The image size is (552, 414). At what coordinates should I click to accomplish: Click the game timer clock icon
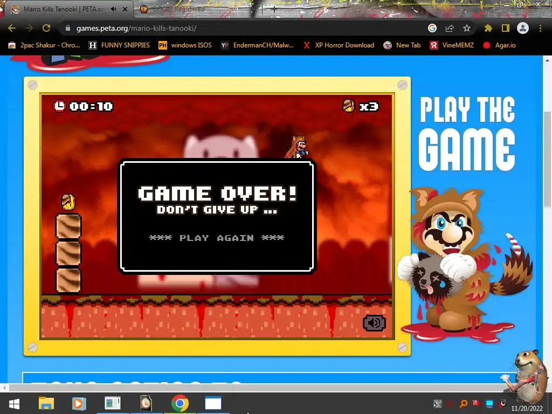tap(59, 106)
